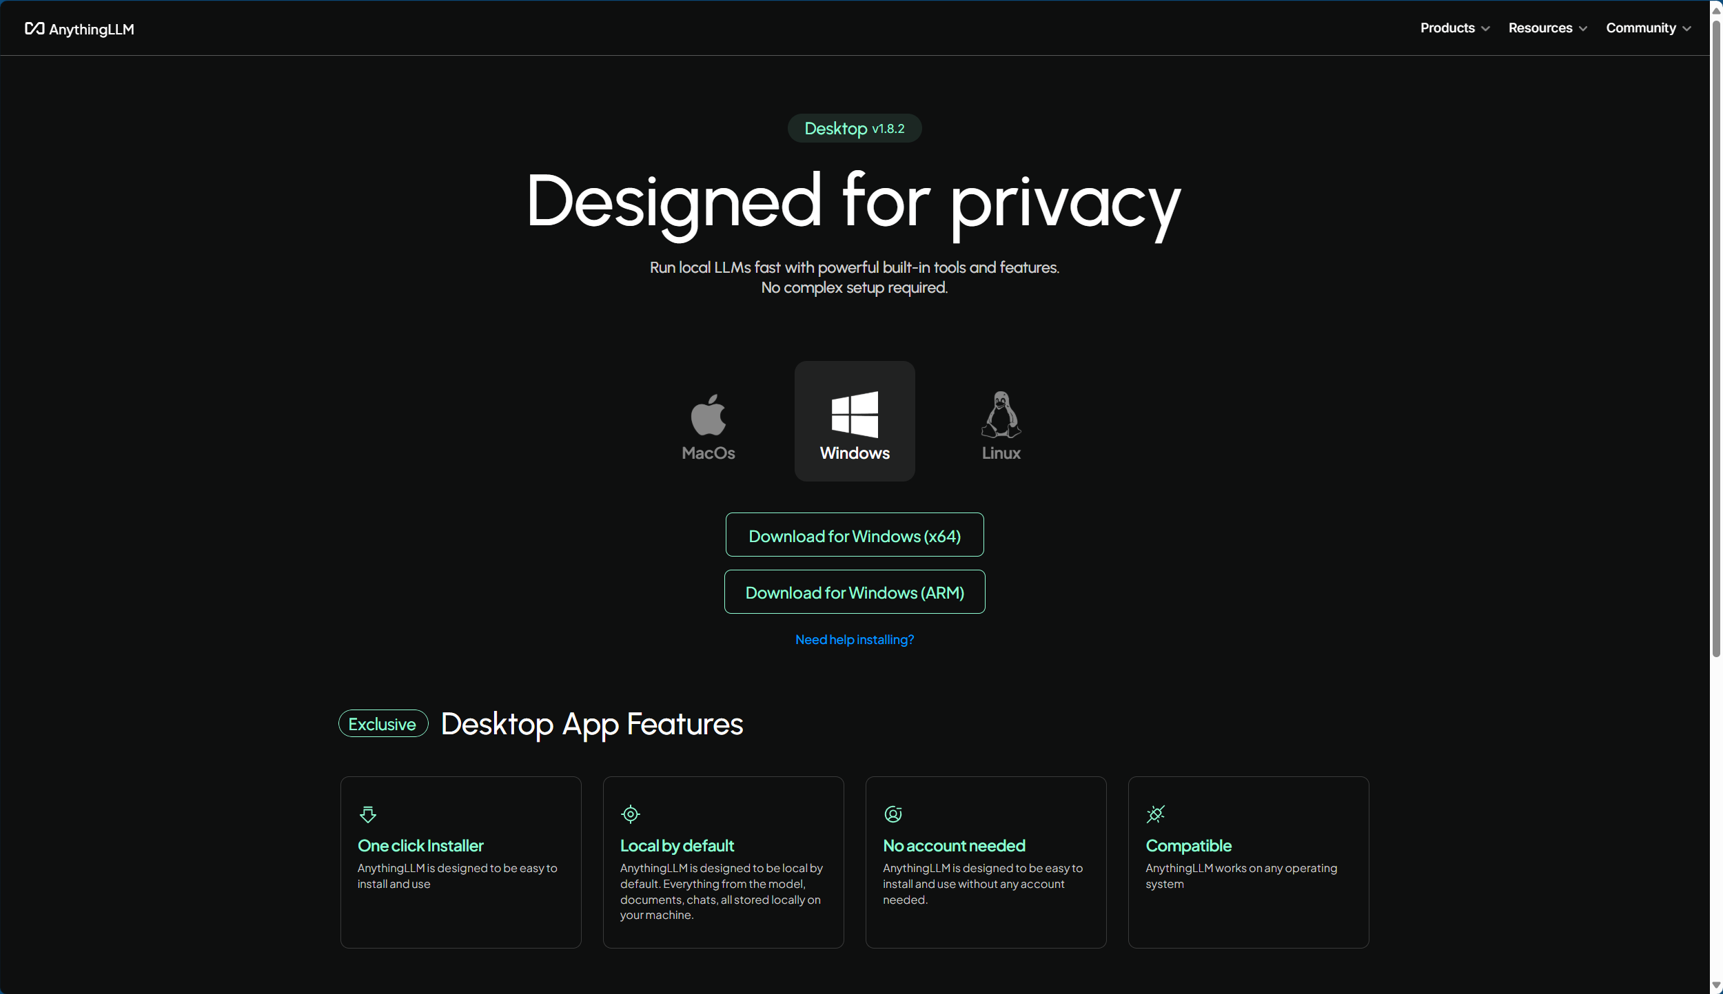The image size is (1723, 994).
Task: Open the Need help installing? link
Action: (x=855, y=640)
